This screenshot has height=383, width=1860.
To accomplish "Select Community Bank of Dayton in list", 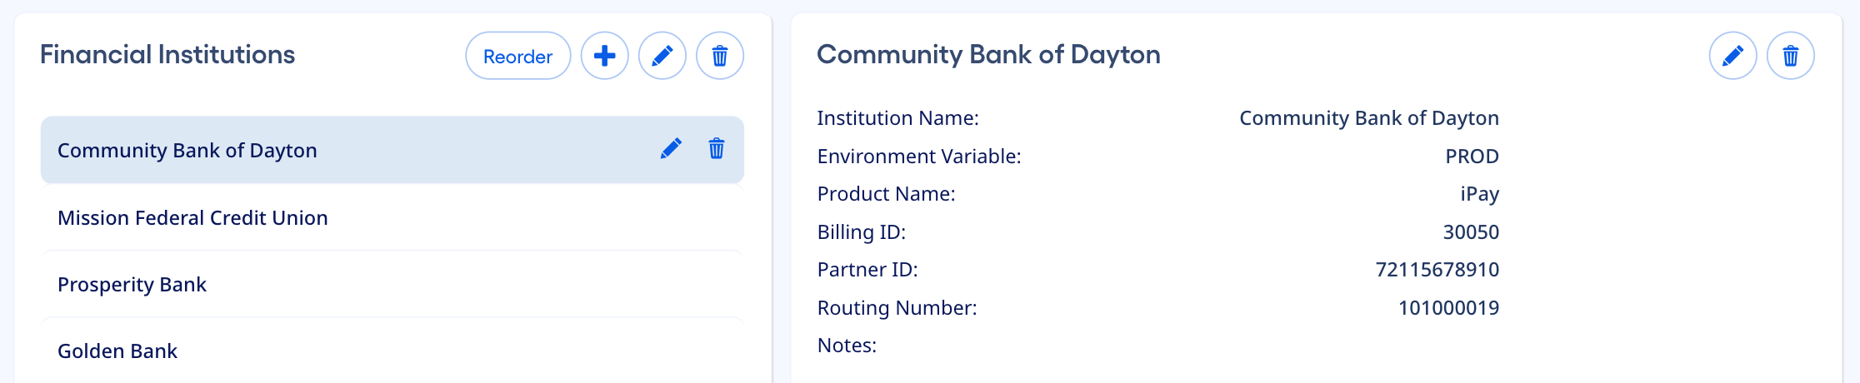I will tap(187, 151).
